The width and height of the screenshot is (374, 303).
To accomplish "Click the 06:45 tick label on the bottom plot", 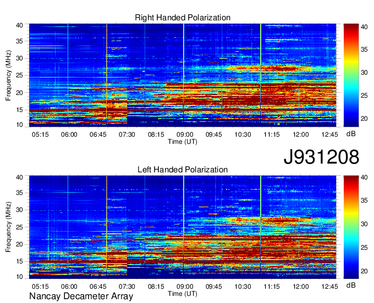I will click(98, 287).
